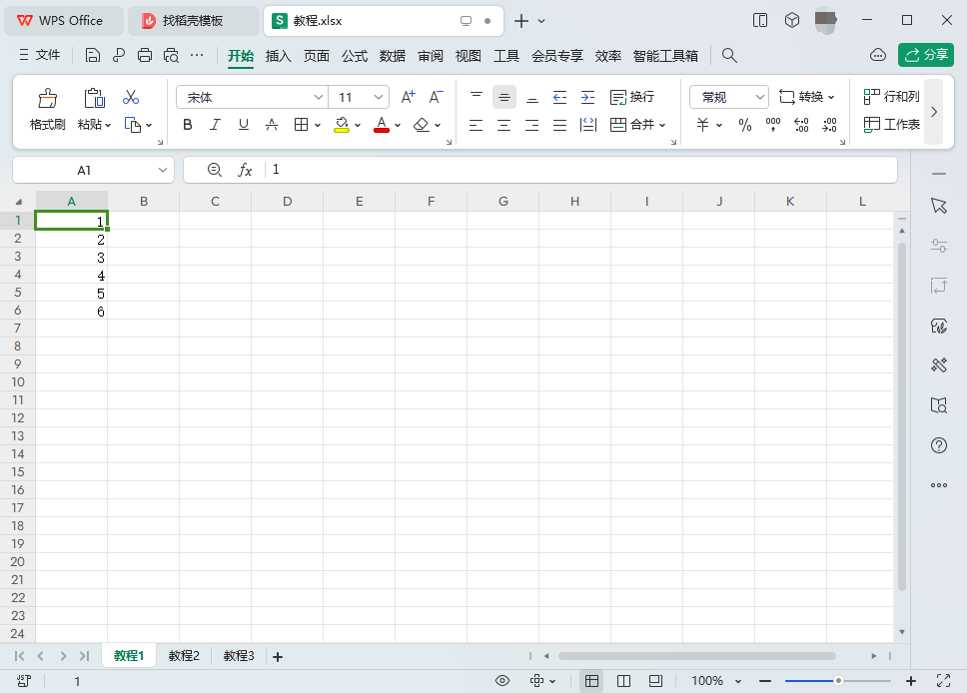Add a new sheet with plus button

(x=278, y=657)
